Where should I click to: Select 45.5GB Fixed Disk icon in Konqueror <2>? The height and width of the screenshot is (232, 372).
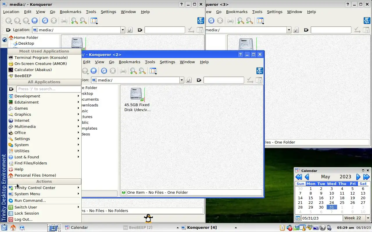[x=137, y=94]
